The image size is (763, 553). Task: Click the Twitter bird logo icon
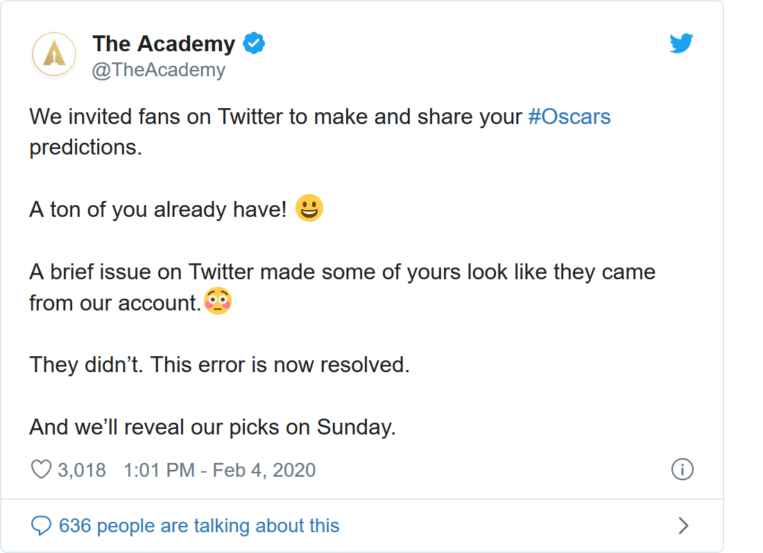pos(680,43)
